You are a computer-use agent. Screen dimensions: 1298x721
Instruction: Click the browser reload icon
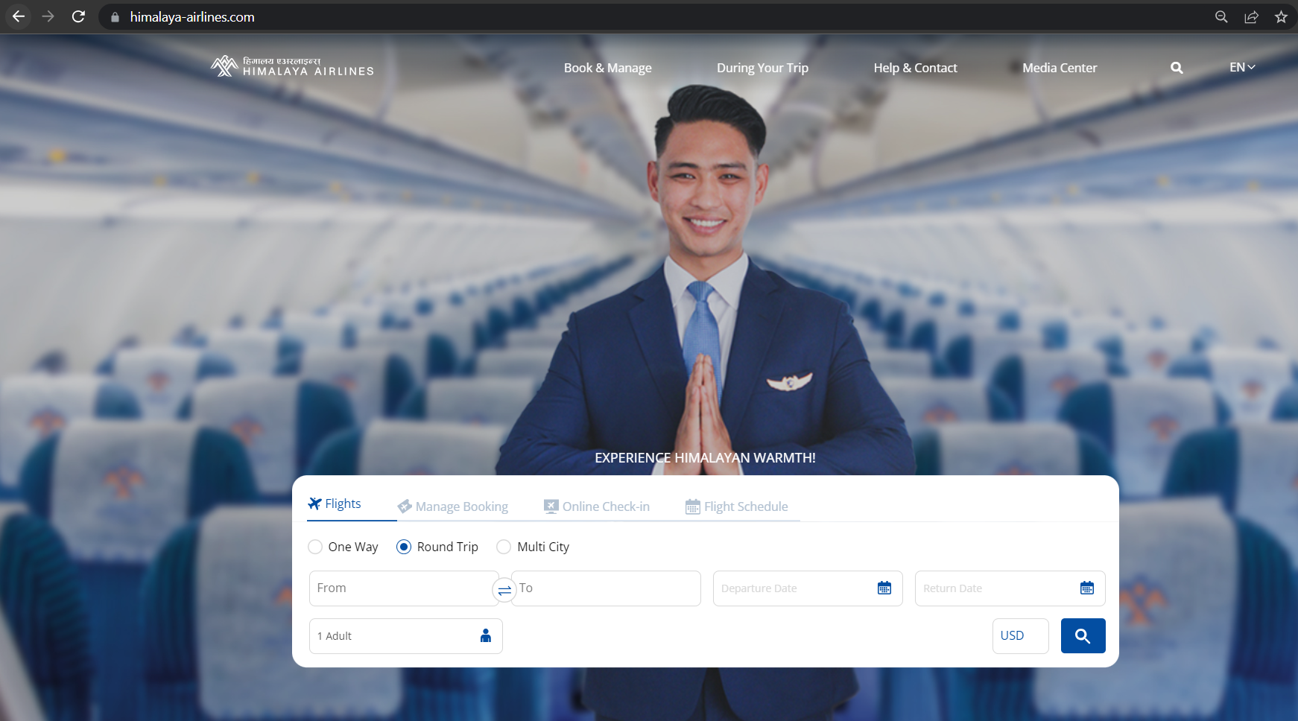(x=78, y=16)
